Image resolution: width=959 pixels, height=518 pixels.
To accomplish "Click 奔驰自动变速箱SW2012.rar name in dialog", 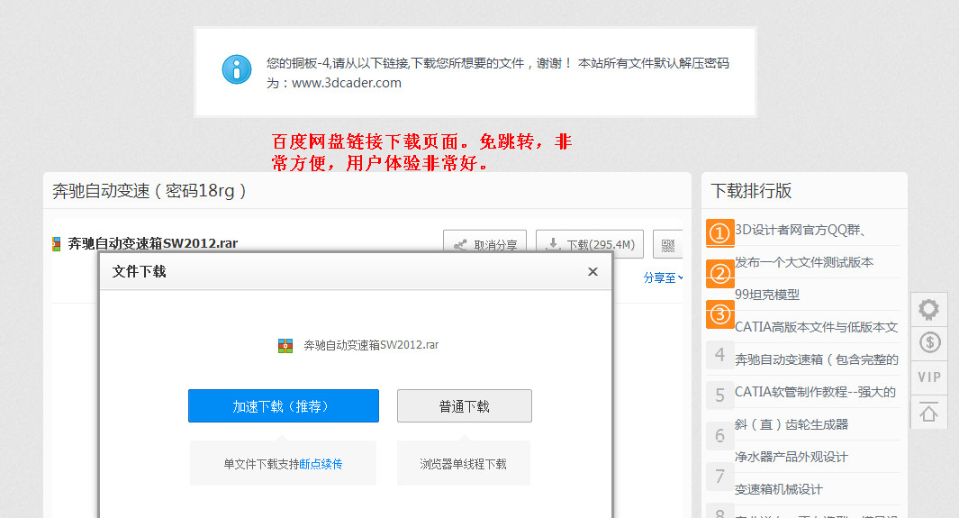I will click(x=371, y=346).
